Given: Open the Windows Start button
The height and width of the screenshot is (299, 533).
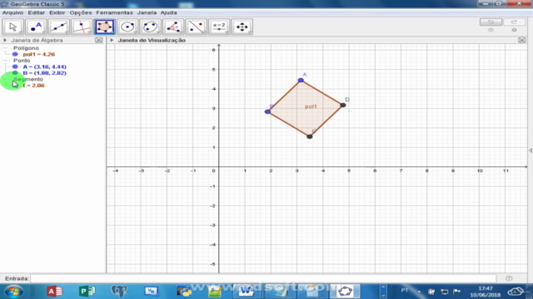Looking at the screenshot, I should (14, 292).
